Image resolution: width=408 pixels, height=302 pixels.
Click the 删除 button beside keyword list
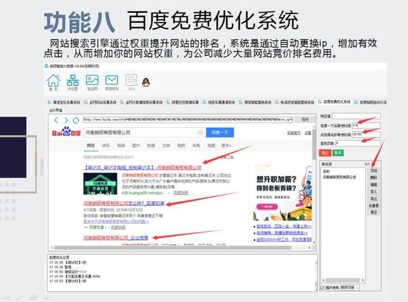tap(374, 178)
